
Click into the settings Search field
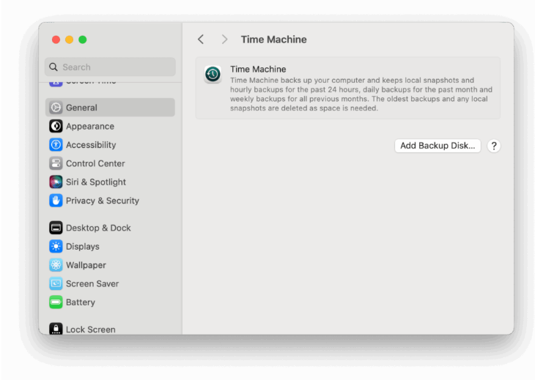pyautogui.click(x=110, y=67)
